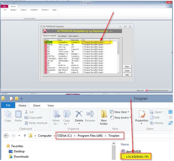Click the Casedata as description cell

click(75, 42)
